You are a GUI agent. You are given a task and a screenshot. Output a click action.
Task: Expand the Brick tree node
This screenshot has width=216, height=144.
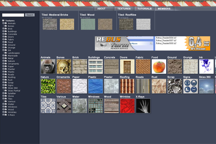pyautogui.click(x=3, y=28)
